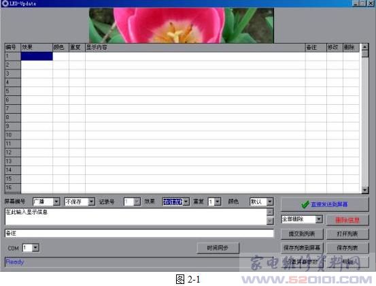Expand the 重复 repeat count dropdown
The height and width of the screenshot is (286, 376).
(x=218, y=202)
